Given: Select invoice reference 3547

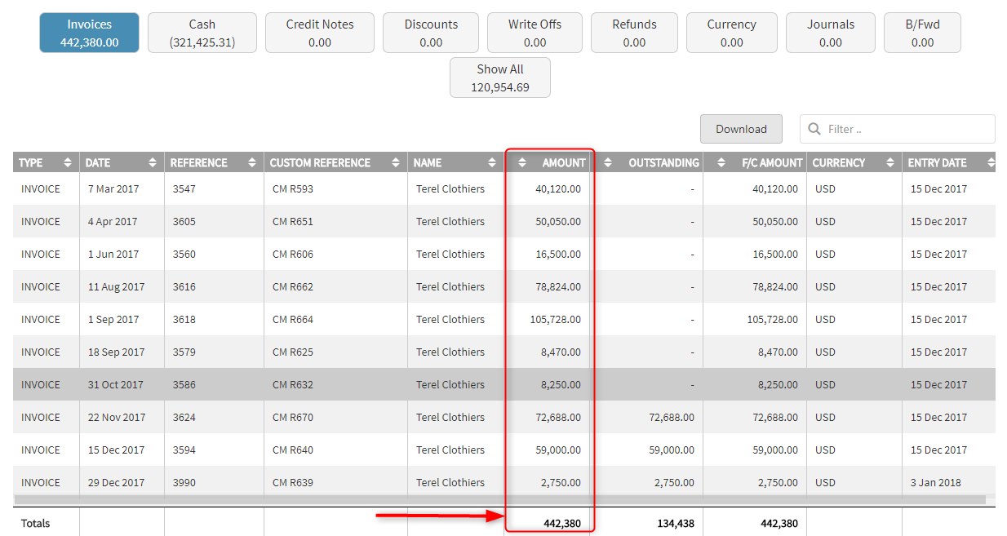Looking at the screenshot, I should [184, 188].
